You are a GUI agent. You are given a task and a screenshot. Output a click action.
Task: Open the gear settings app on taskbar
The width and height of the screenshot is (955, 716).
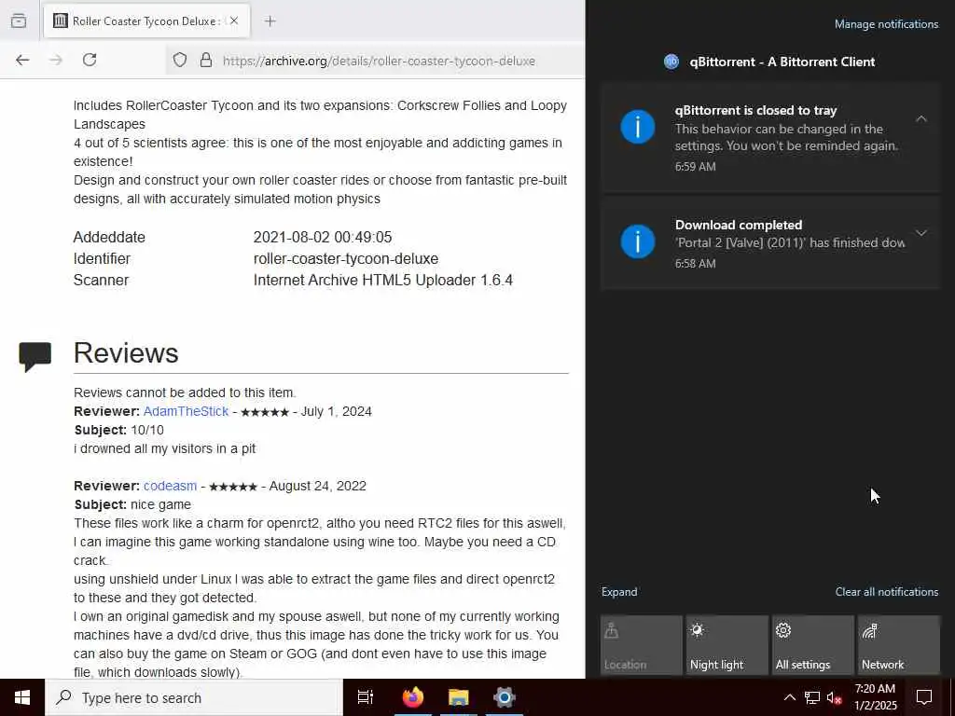505,697
